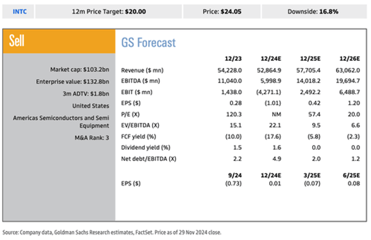The width and height of the screenshot is (371, 240).
Task: Click FCF yield value (17.6)
Action: tap(273, 136)
